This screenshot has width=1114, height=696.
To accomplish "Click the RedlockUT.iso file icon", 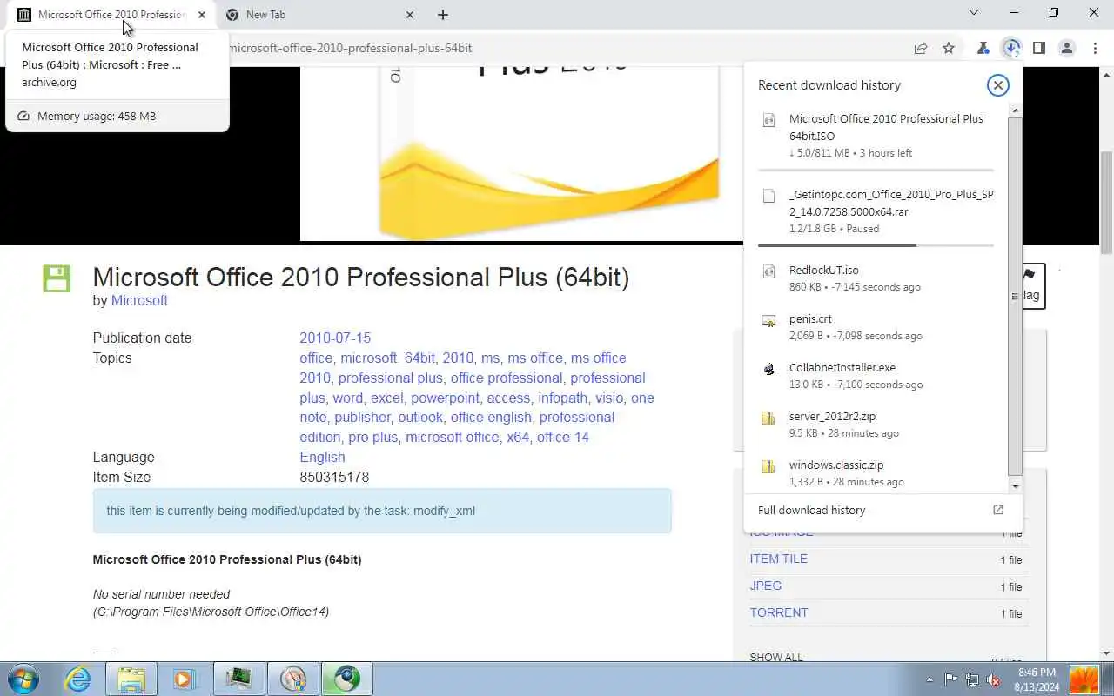I will pos(768,271).
